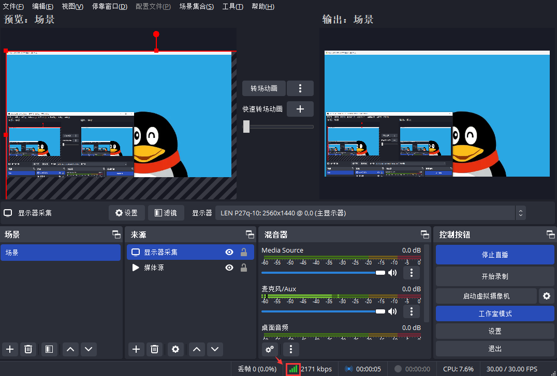Viewport: 557px width, 376px height.
Task: Remove the selected source
Action: (x=154, y=350)
